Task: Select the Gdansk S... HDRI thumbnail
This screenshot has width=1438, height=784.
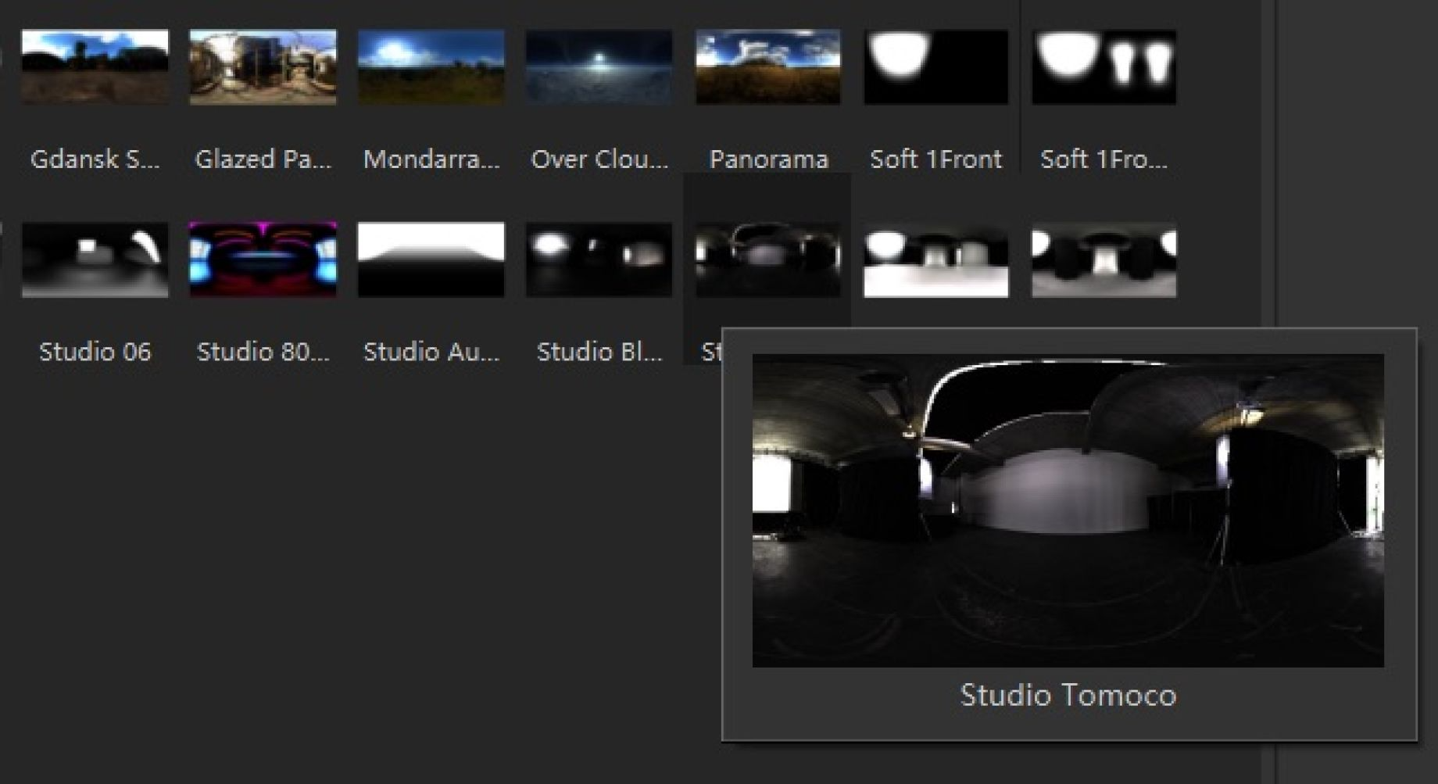Action: click(x=95, y=67)
